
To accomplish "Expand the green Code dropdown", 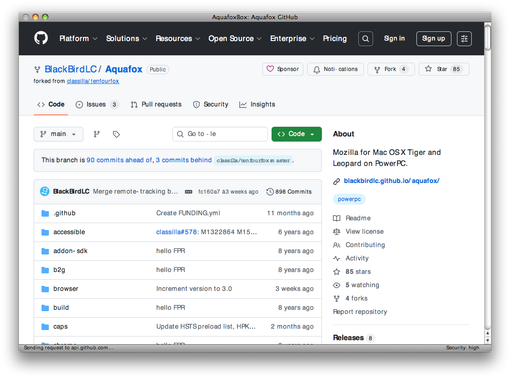I will click(296, 134).
